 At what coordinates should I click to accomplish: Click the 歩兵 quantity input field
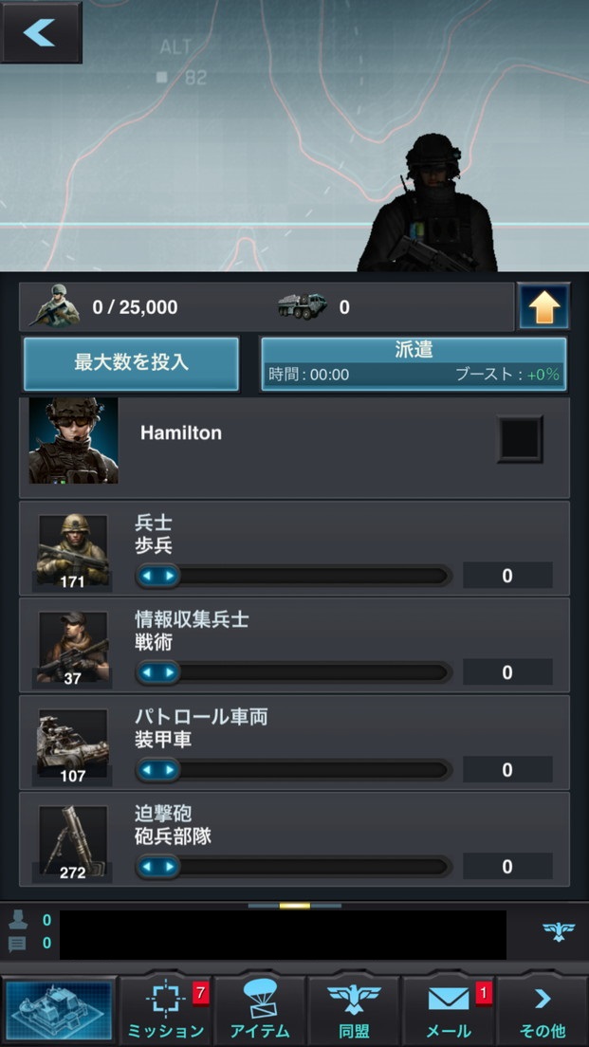(x=507, y=576)
